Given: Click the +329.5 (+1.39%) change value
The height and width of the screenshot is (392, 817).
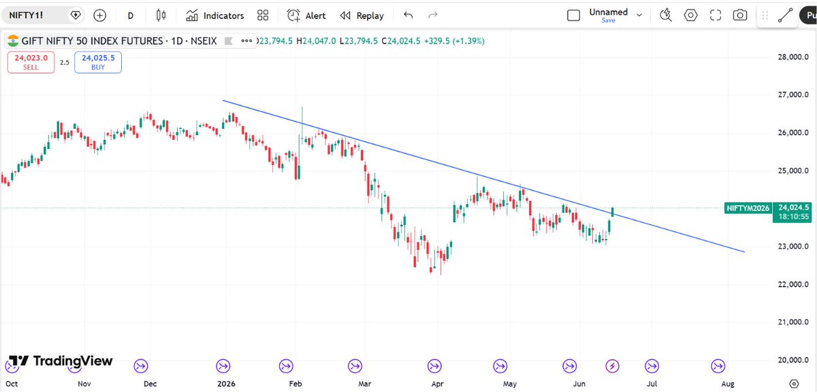Looking at the screenshot, I should [x=454, y=41].
